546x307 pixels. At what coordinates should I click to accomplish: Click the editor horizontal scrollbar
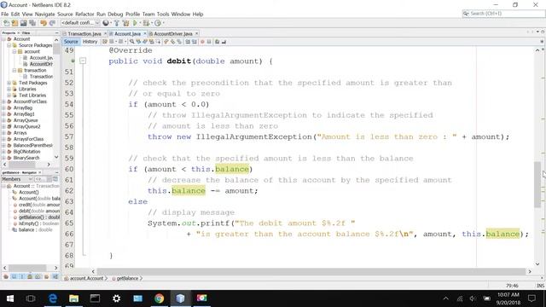click(x=311, y=271)
